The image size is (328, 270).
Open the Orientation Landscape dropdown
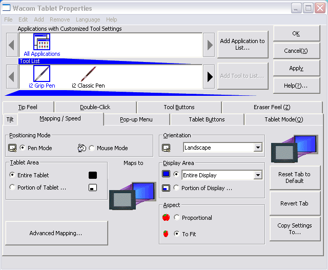click(x=258, y=148)
